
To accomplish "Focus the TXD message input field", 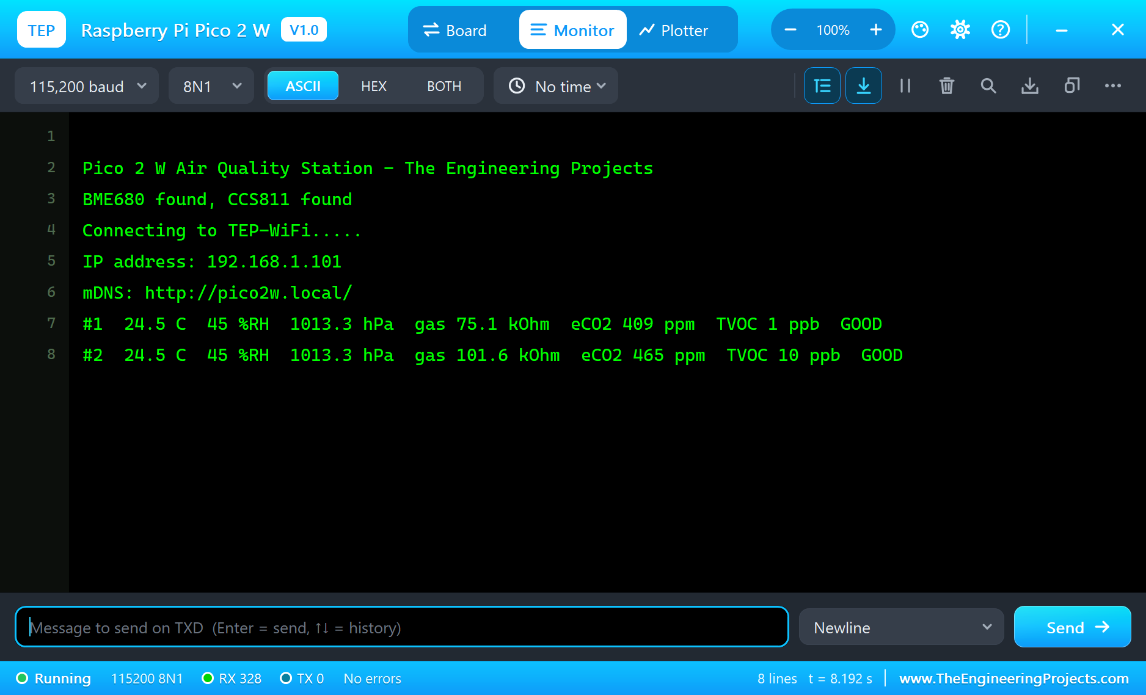I will tap(402, 627).
